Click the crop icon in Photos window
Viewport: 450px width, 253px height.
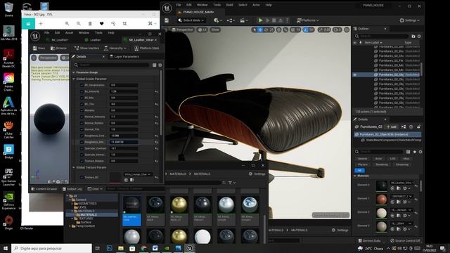coord(125,23)
